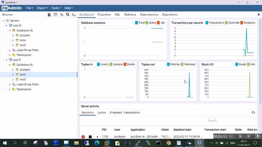The width and height of the screenshot is (262, 147).
Task: Click the View Data table icon
Action: 55,15
